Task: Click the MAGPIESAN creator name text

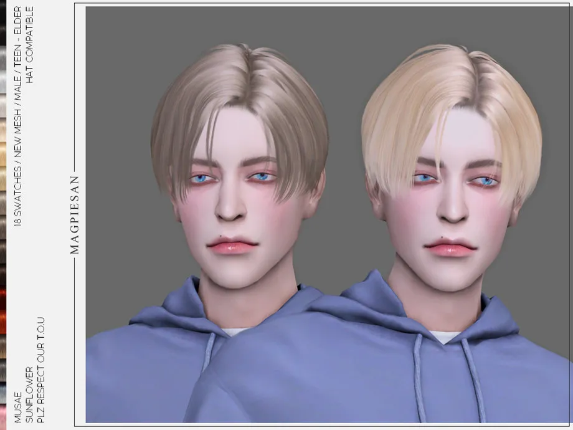Action: click(x=75, y=214)
